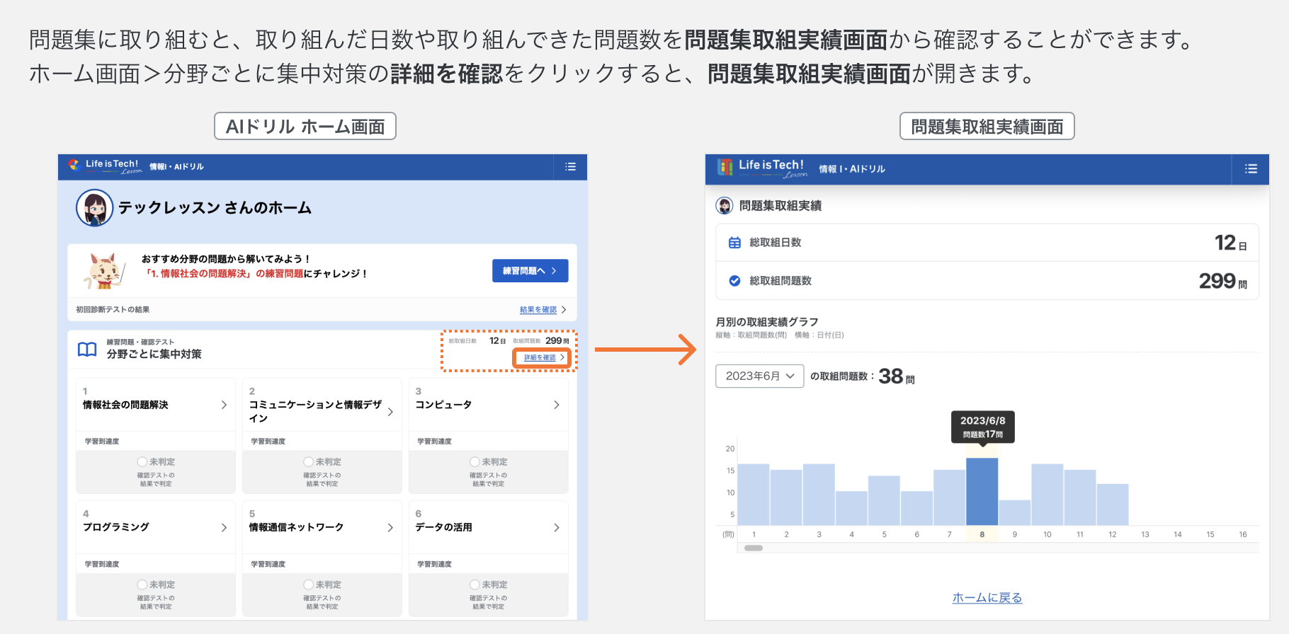Click the 問題集取組実績画面 caption label
1289x634 pixels.
pos(987,127)
